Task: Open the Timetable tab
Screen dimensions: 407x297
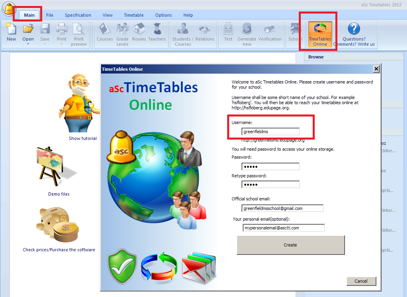Action: [x=134, y=15]
